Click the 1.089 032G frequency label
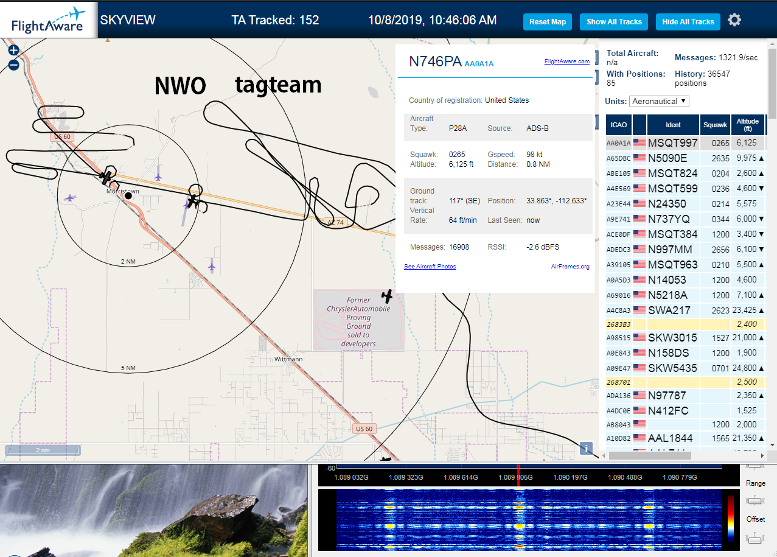Viewport: 777px width, 557px height. point(351,477)
